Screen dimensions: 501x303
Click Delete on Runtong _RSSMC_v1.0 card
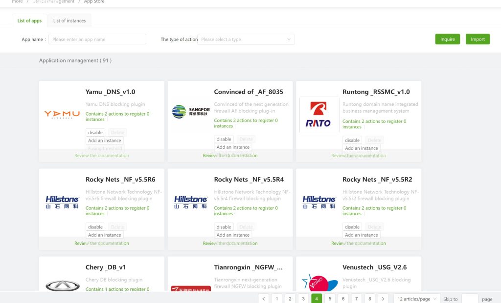pyautogui.click(x=374, y=140)
